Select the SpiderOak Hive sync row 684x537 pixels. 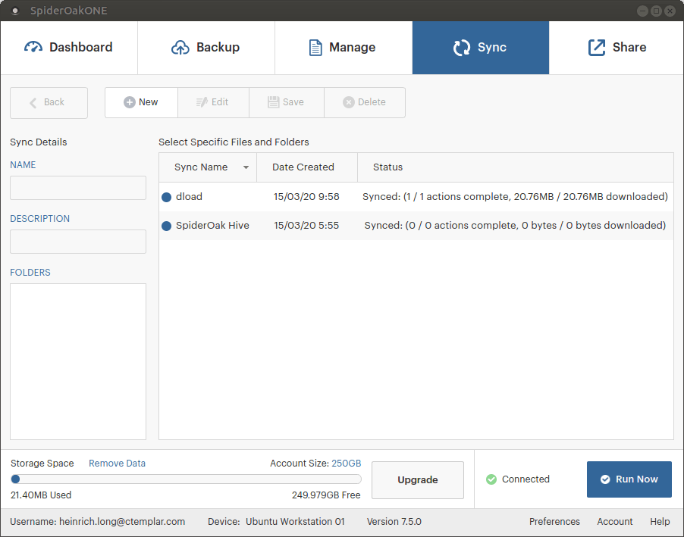[416, 226]
